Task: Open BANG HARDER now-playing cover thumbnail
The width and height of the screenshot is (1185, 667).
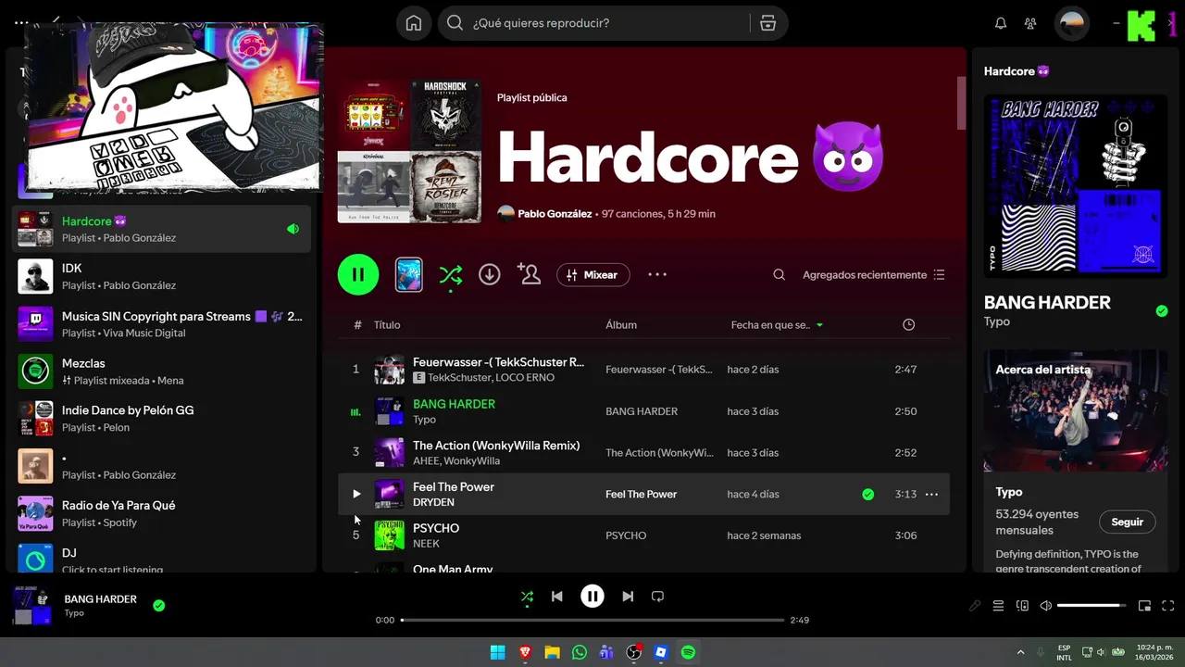Action: (x=33, y=606)
